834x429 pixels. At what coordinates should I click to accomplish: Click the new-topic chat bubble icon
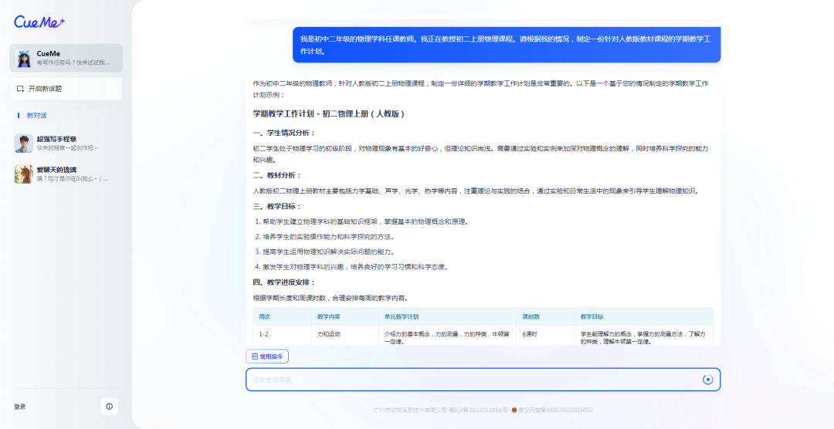coord(20,89)
